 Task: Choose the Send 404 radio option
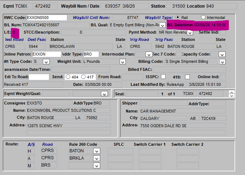[x=68, y=77]
